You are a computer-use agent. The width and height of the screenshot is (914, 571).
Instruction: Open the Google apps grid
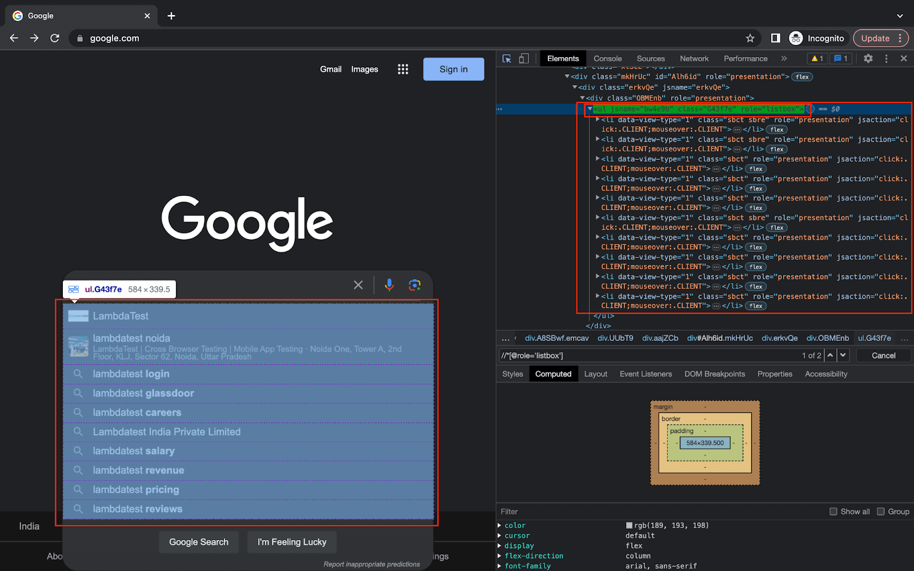[x=403, y=69]
